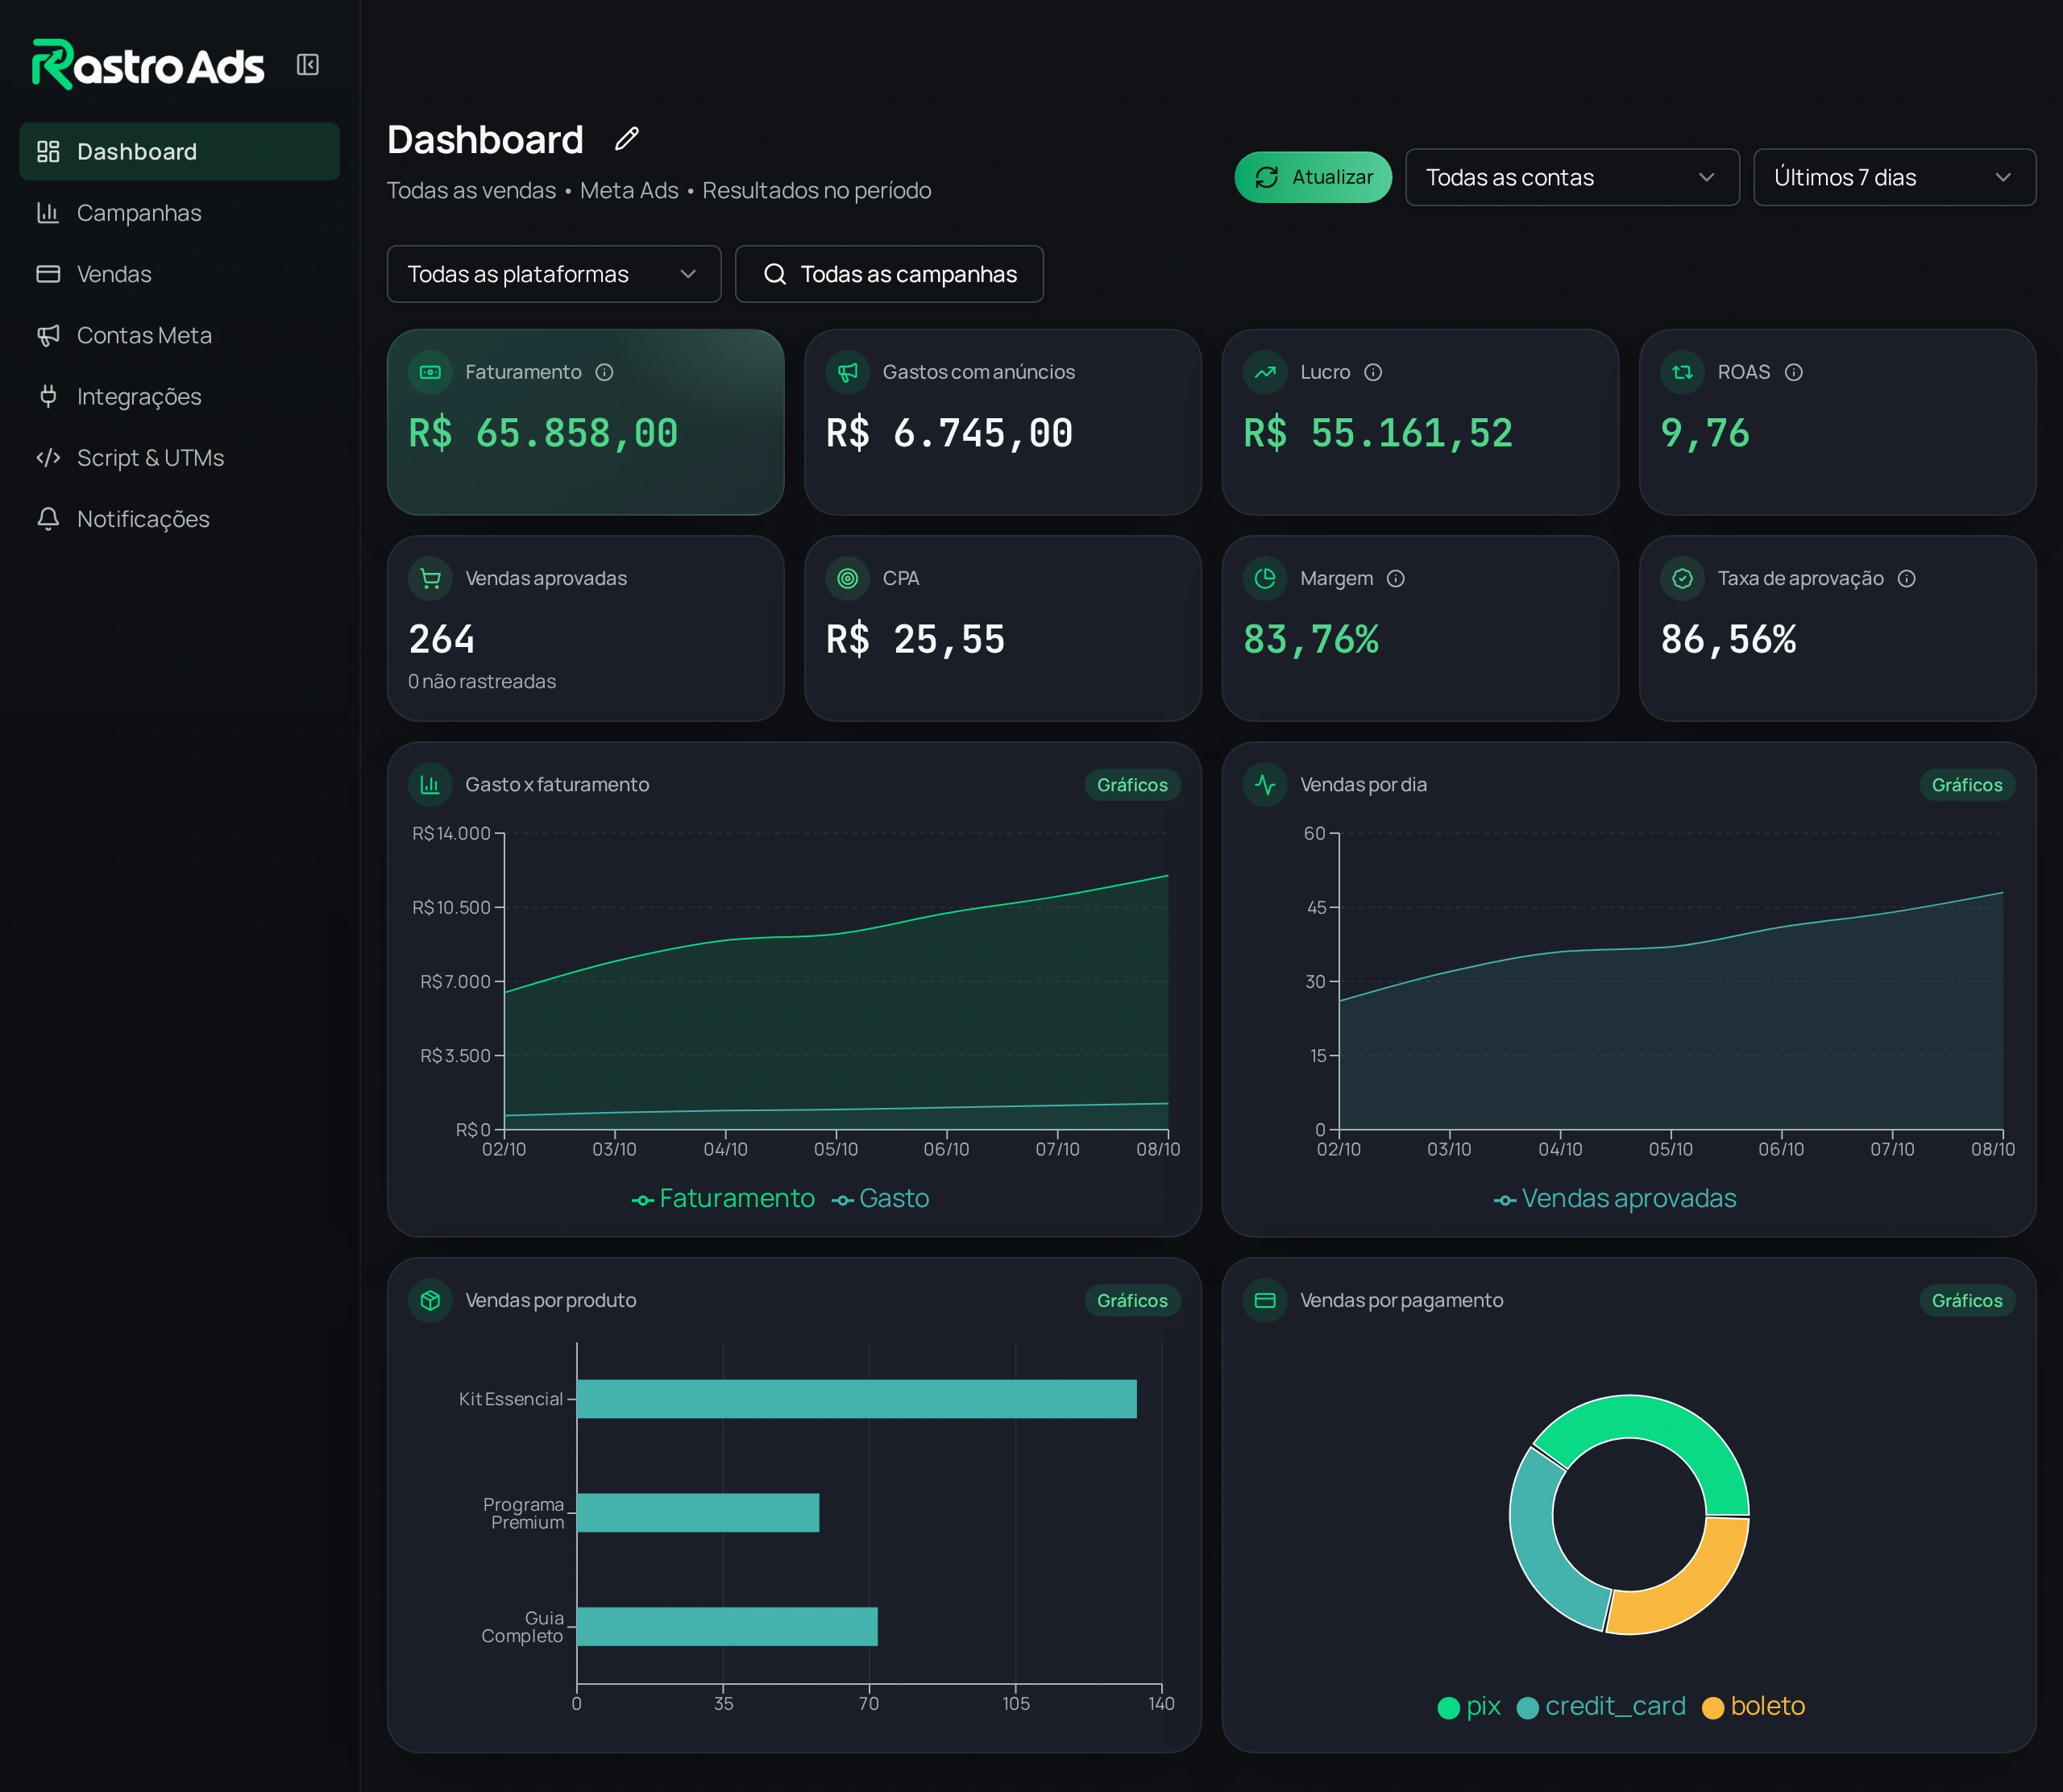Open Contas Meta in the sidebar
Viewport: 2063px width, 1792px height.
[180, 335]
